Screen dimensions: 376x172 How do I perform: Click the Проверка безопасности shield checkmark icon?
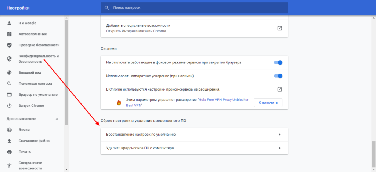(x=10, y=45)
